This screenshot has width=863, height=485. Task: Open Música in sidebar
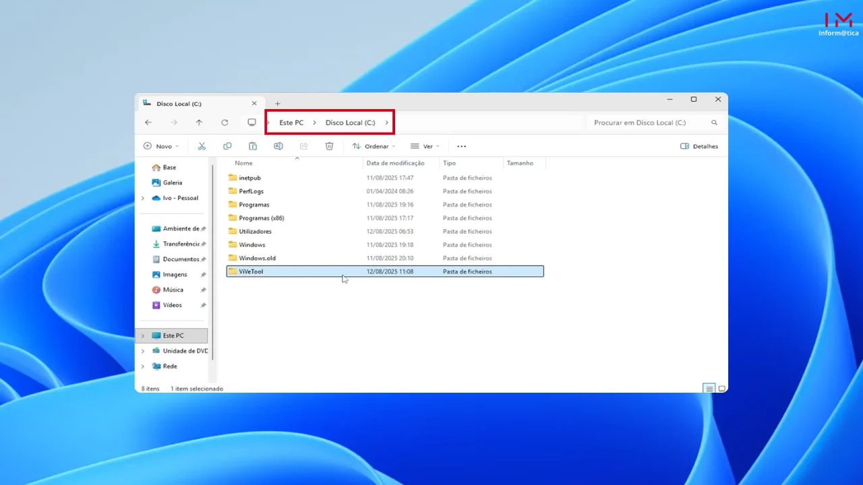173,290
